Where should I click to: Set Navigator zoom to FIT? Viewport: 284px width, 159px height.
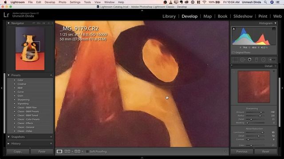pyautogui.click(x=34, y=23)
